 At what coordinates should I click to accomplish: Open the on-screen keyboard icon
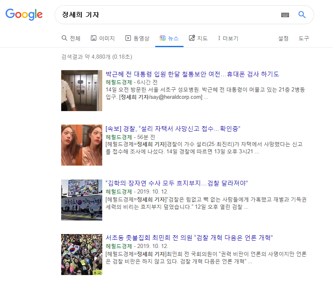pyautogui.click(x=285, y=15)
